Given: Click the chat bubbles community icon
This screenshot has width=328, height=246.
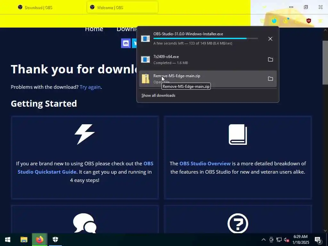Looking at the screenshot, I should [x=85, y=223].
